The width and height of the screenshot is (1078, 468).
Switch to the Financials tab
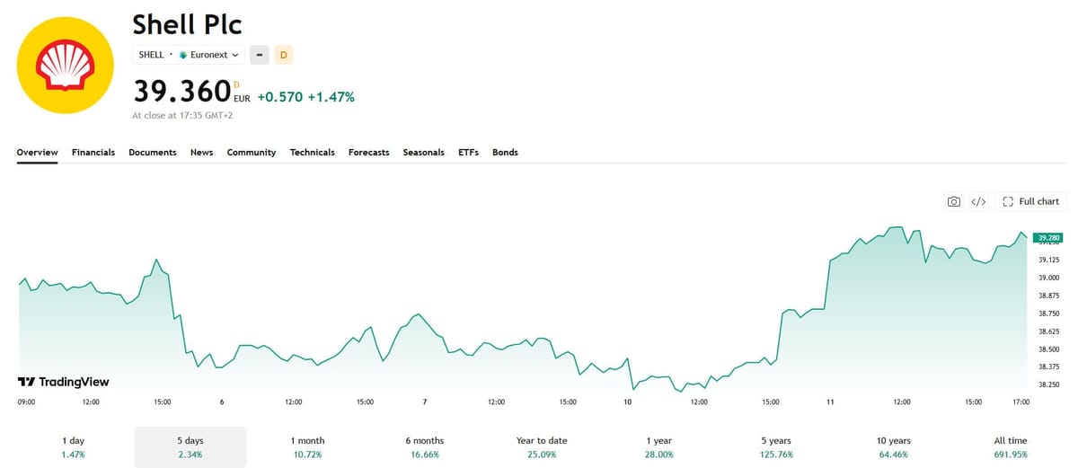pyautogui.click(x=93, y=153)
